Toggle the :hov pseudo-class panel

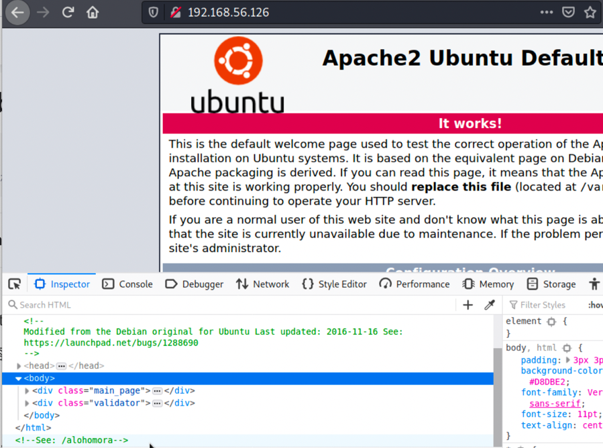595,305
